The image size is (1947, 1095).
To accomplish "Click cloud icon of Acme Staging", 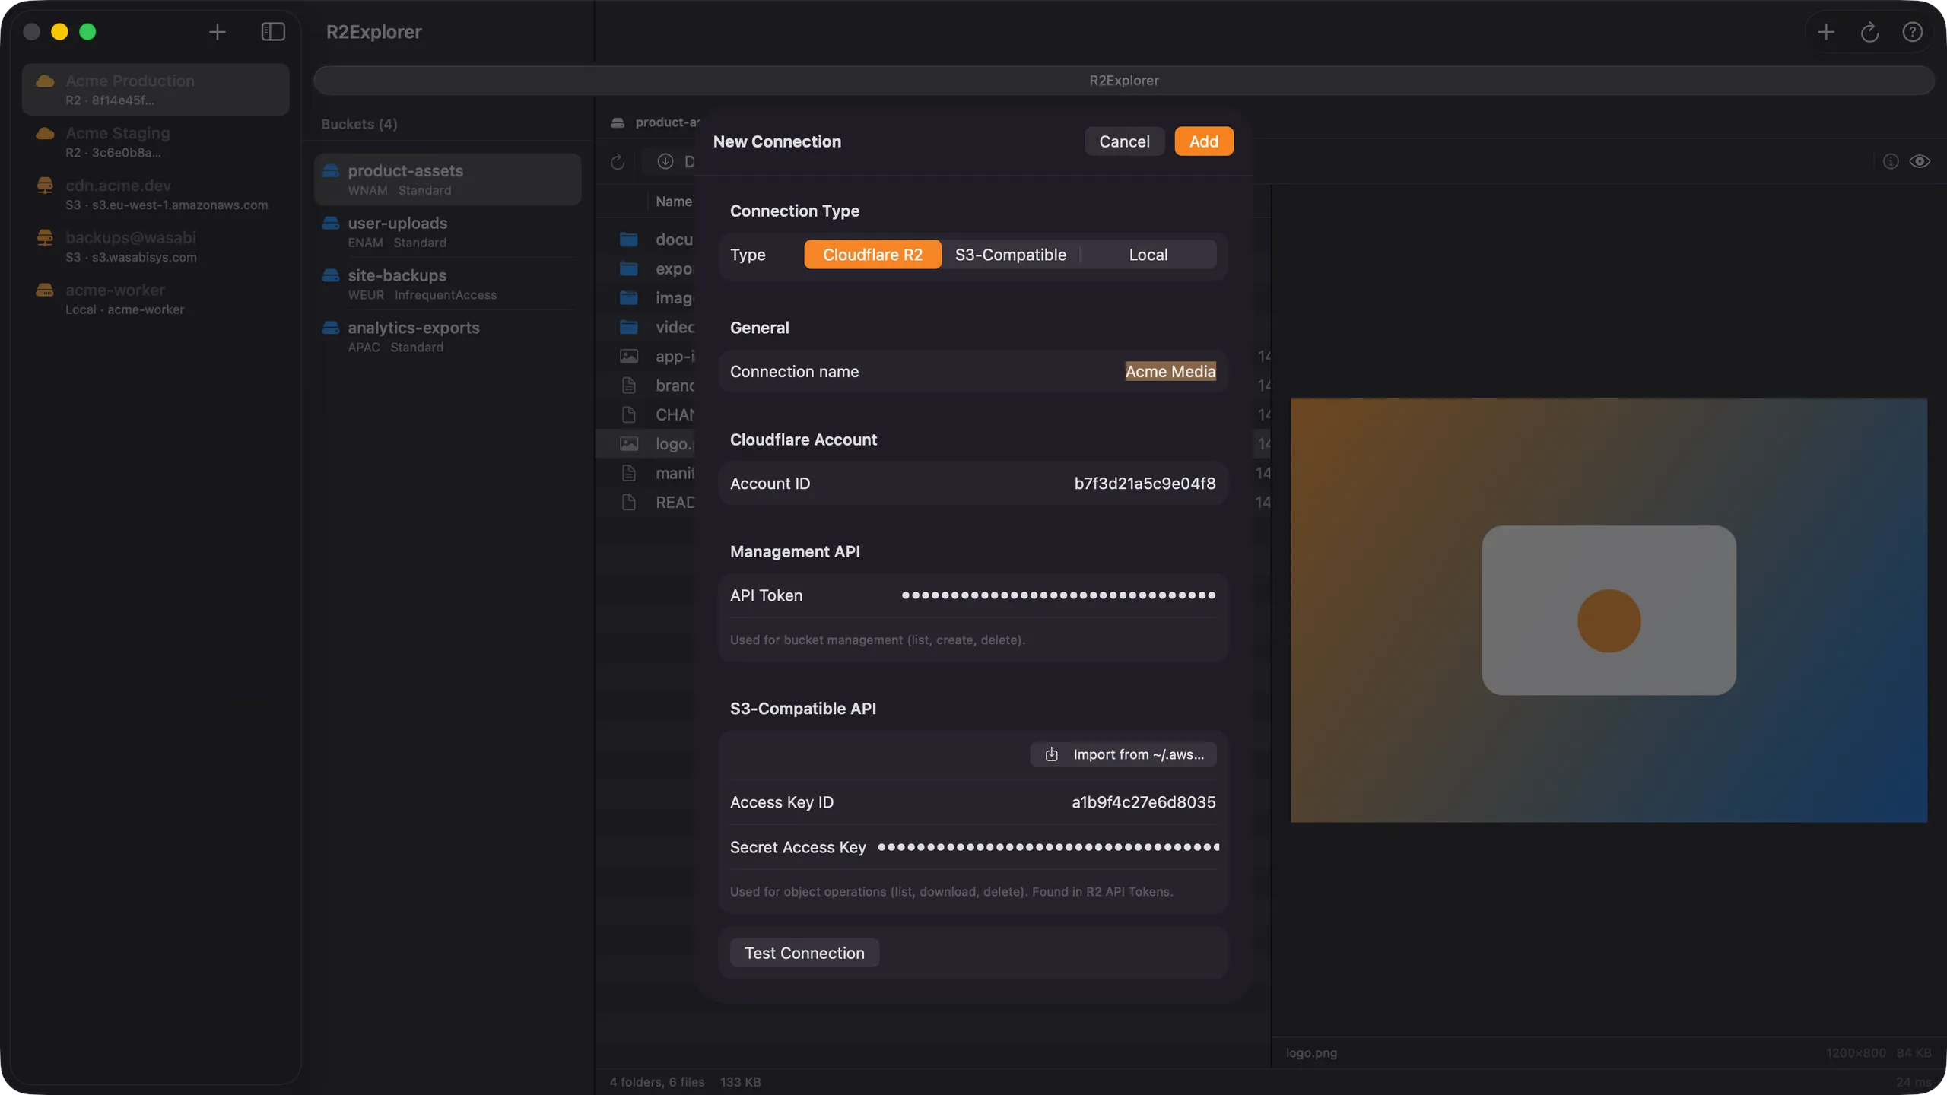I will click(x=45, y=133).
